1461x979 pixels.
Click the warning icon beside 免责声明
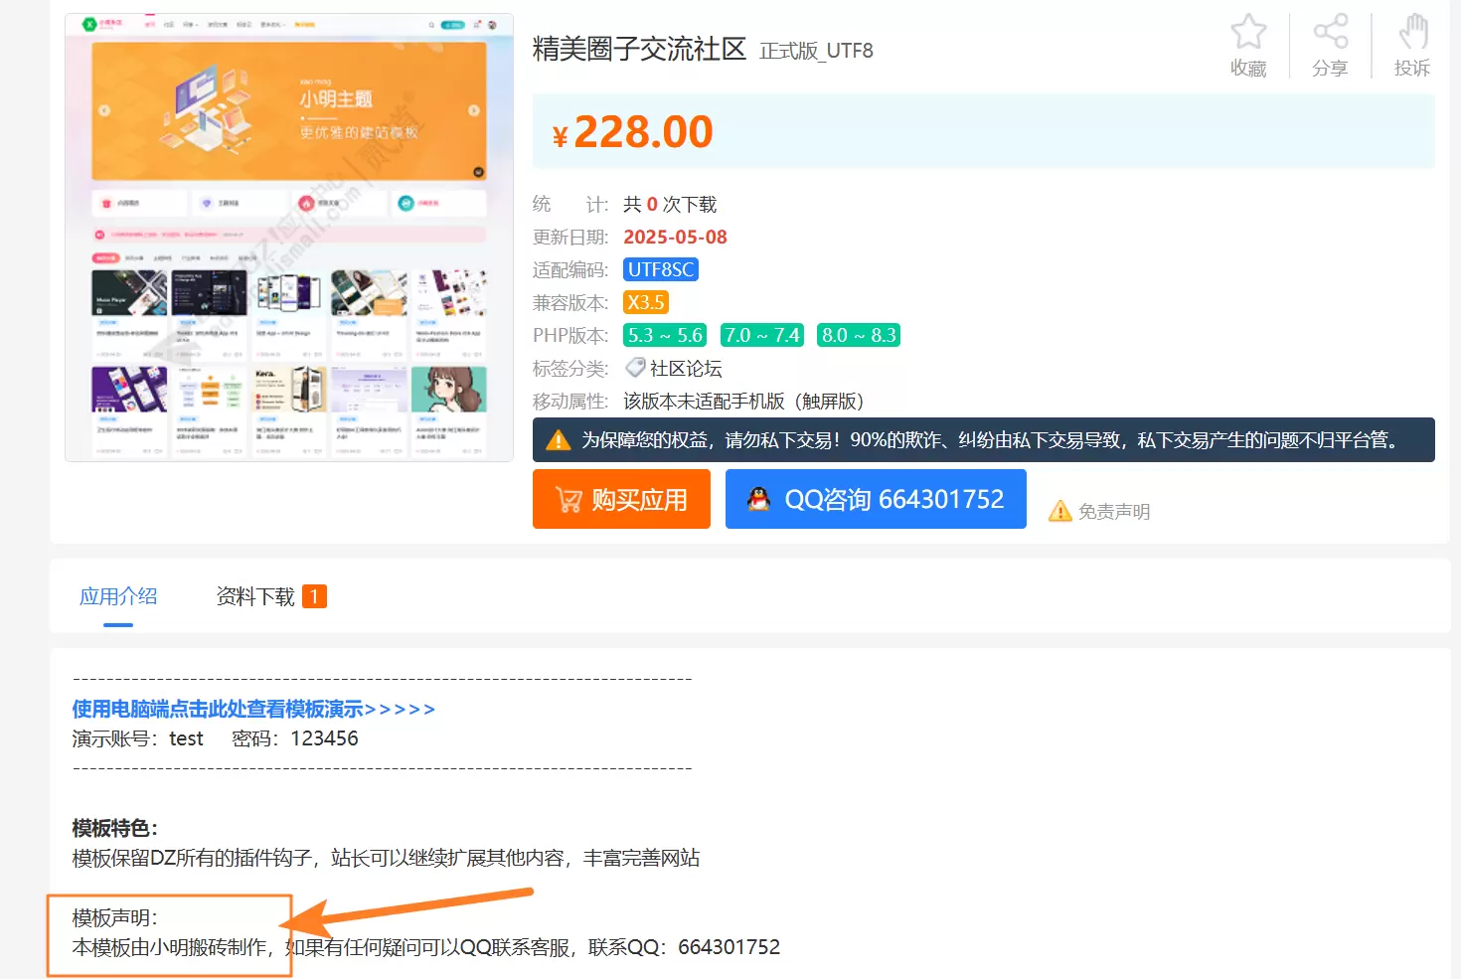pos(1060,511)
